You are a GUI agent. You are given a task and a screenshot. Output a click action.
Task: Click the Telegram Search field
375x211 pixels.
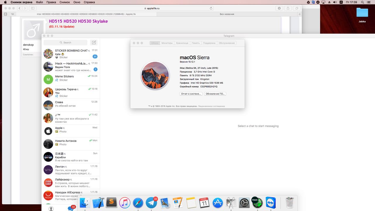[x=65, y=42]
